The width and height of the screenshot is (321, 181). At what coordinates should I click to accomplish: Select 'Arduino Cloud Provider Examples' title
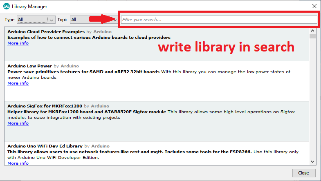tap(46, 32)
